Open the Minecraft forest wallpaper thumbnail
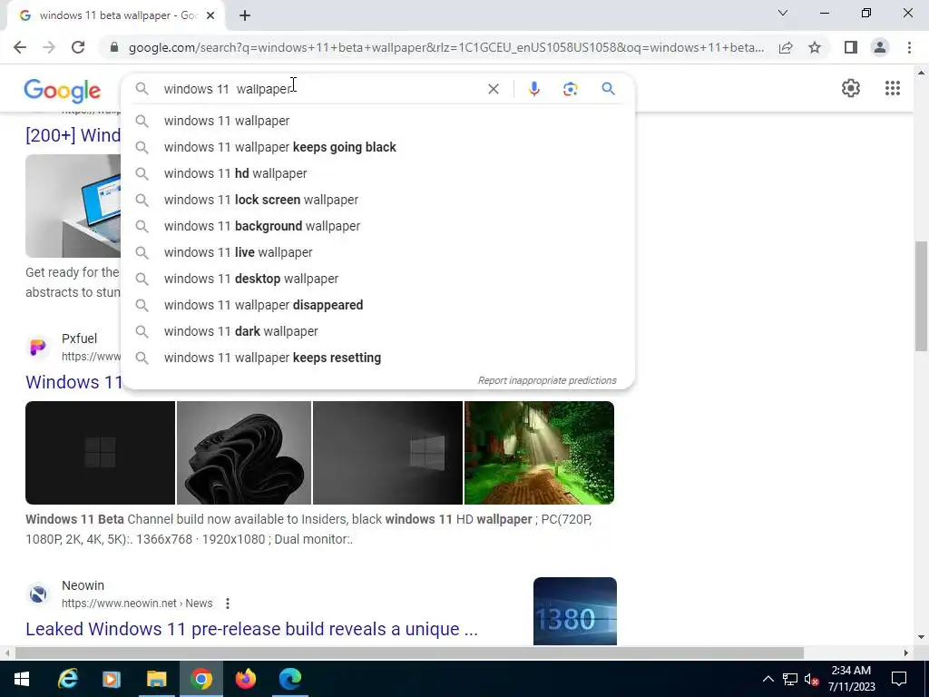Image resolution: width=929 pixels, height=697 pixels. 539,453
